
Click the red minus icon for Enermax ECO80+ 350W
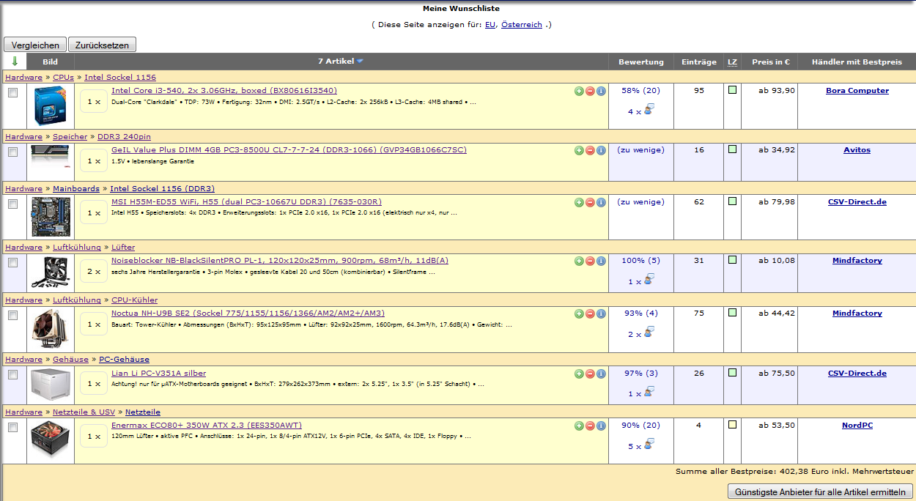590,426
